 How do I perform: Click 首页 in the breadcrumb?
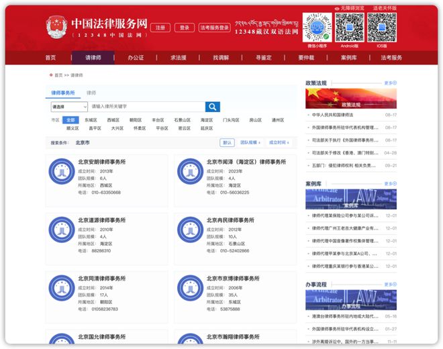tap(58, 75)
